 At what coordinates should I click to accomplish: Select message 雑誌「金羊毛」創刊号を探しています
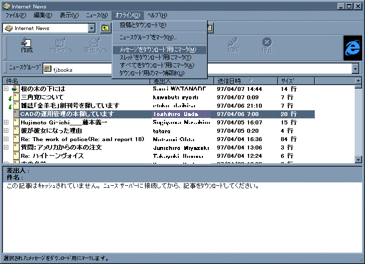(x=70, y=106)
